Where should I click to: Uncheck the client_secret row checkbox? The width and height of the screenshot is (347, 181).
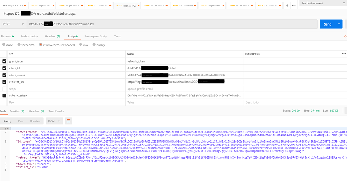point(4,75)
